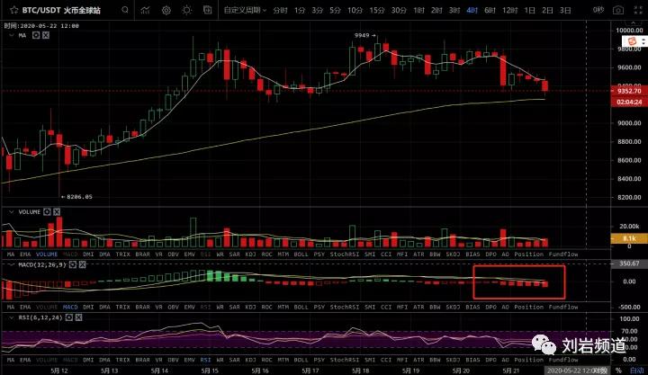Select the 3分 interval

(x=318, y=10)
